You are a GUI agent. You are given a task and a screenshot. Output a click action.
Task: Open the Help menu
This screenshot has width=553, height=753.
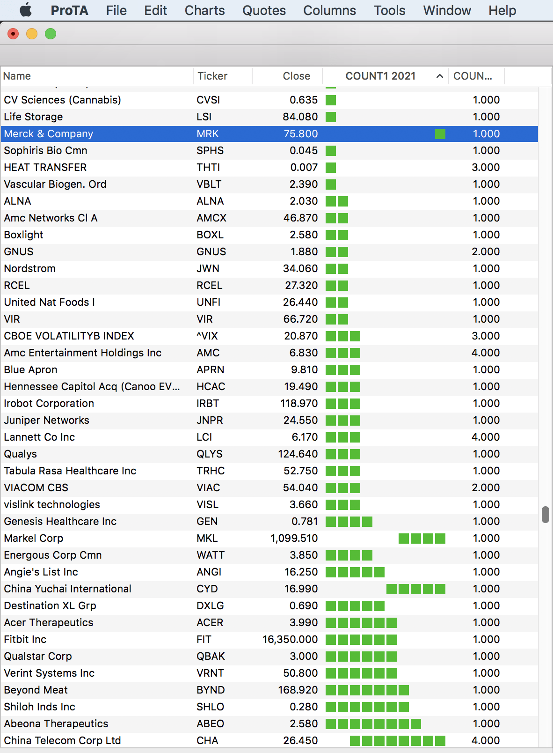pos(502,10)
